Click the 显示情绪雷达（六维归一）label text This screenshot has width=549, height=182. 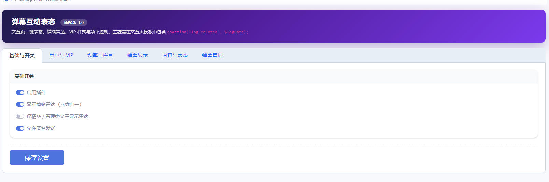coord(54,104)
